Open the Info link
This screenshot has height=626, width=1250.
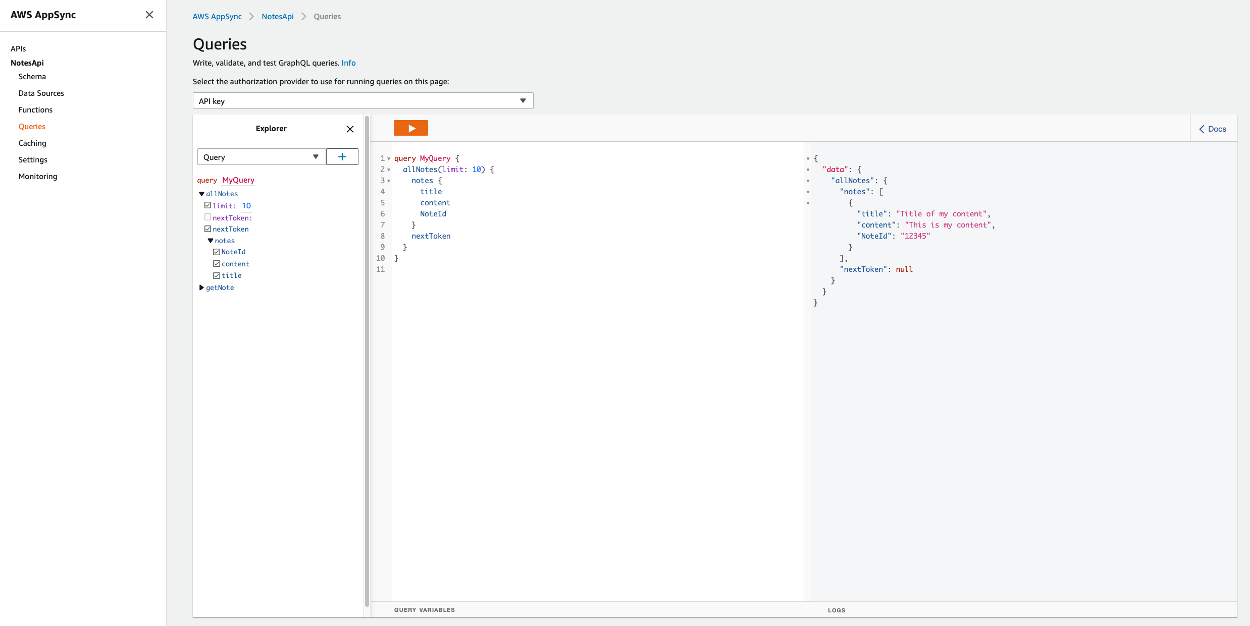[348, 63]
